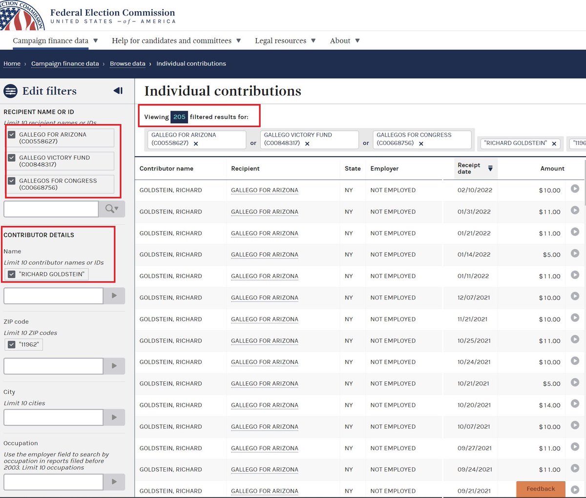Submit city filter with arrow button
The height and width of the screenshot is (498, 586).
114,417
